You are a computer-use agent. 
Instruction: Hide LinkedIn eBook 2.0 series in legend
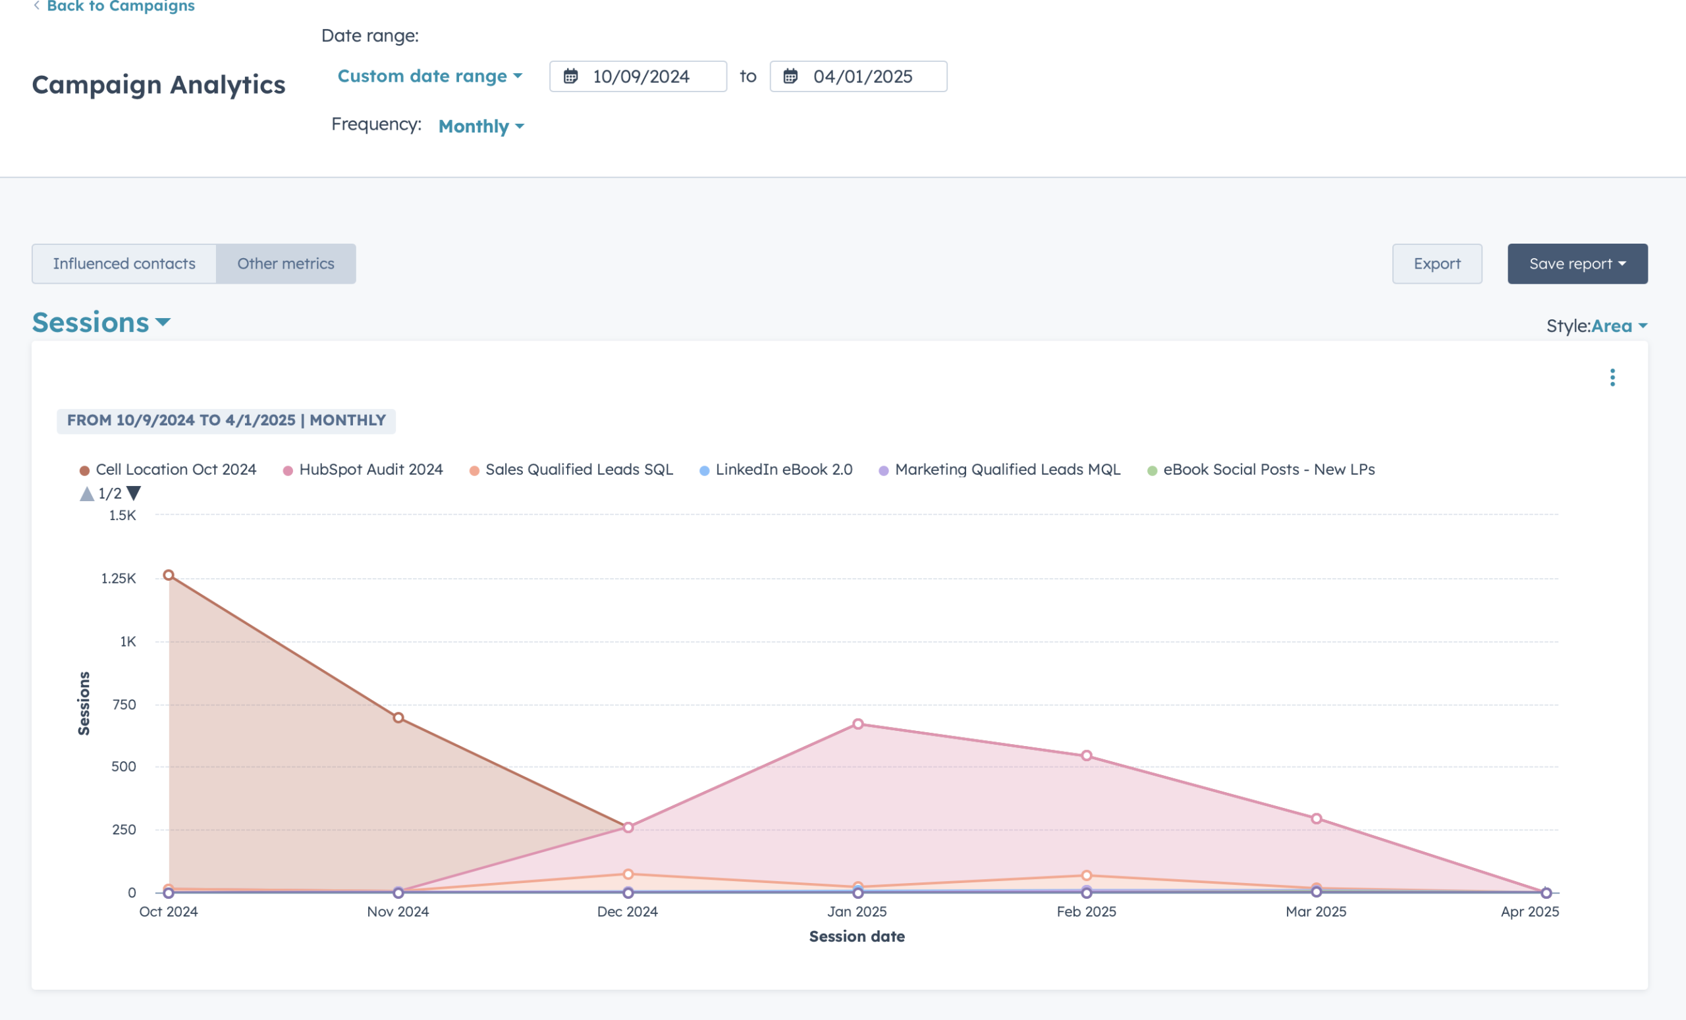click(x=783, y=470)
